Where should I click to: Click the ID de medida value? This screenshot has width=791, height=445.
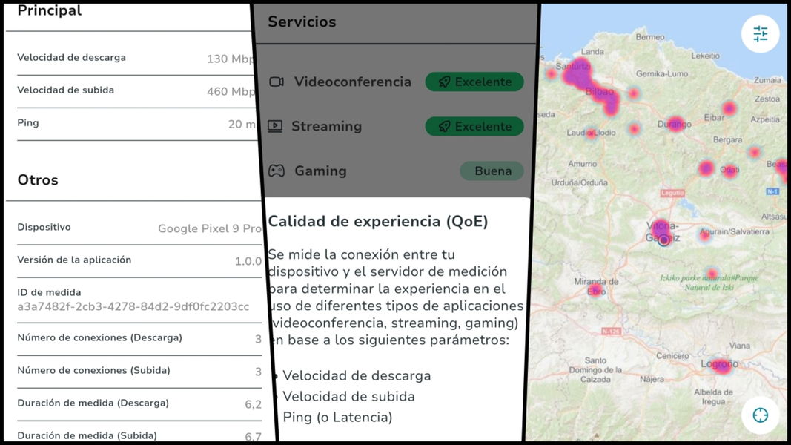133,306
